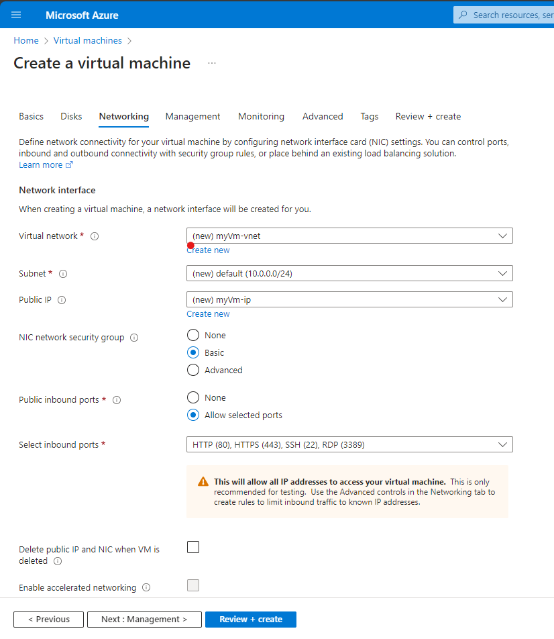This screenshot has height=639, width=554.
Task: Check Delete public IP and NIC checkbox
Action: (x=193, y=547)
